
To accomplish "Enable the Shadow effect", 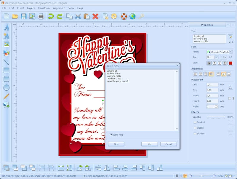I will 195,134.
